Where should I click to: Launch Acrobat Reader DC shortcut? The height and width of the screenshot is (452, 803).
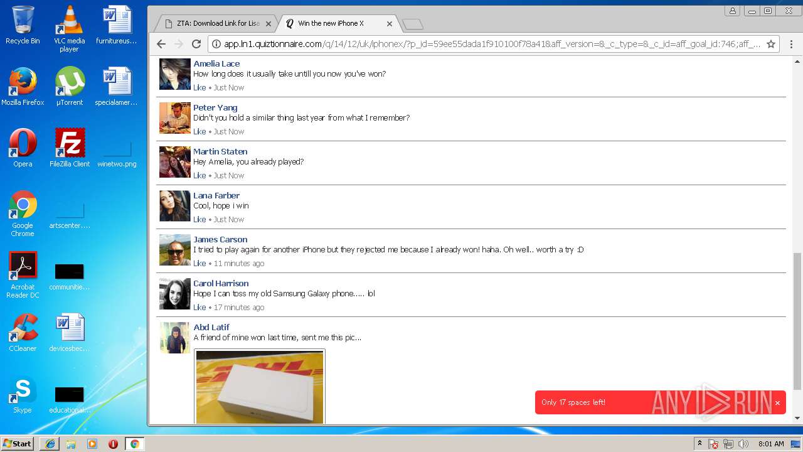(23, 275)
